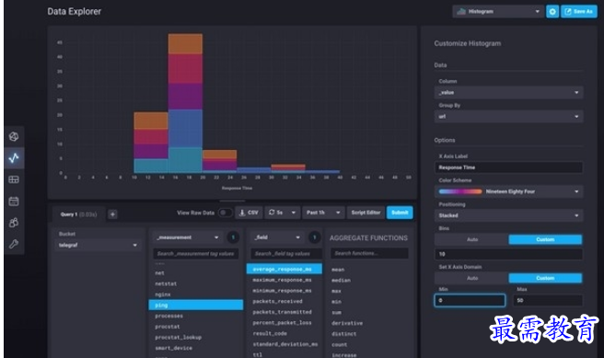The width and height of the screenshot is (604, 358).
Task: Edit the X axis Min field
Action: (x=470, y=300)
